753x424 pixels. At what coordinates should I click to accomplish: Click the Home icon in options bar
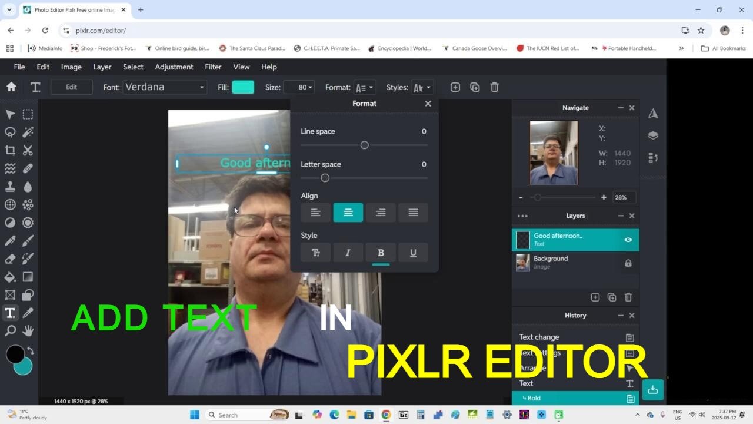[x=11, y=87]
